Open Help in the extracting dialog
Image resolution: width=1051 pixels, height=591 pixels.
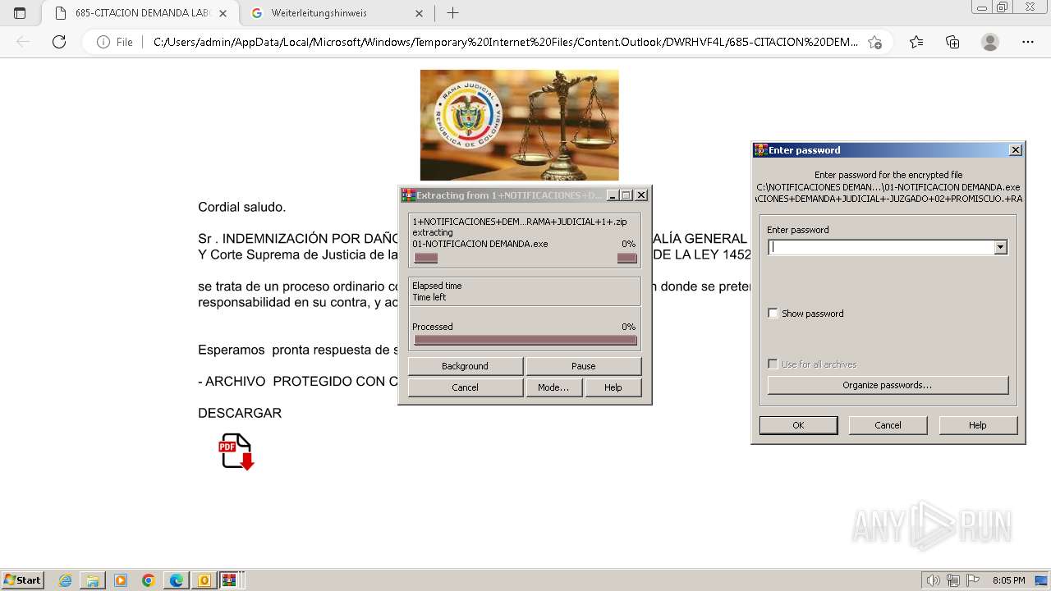click(x=613, y=387)
